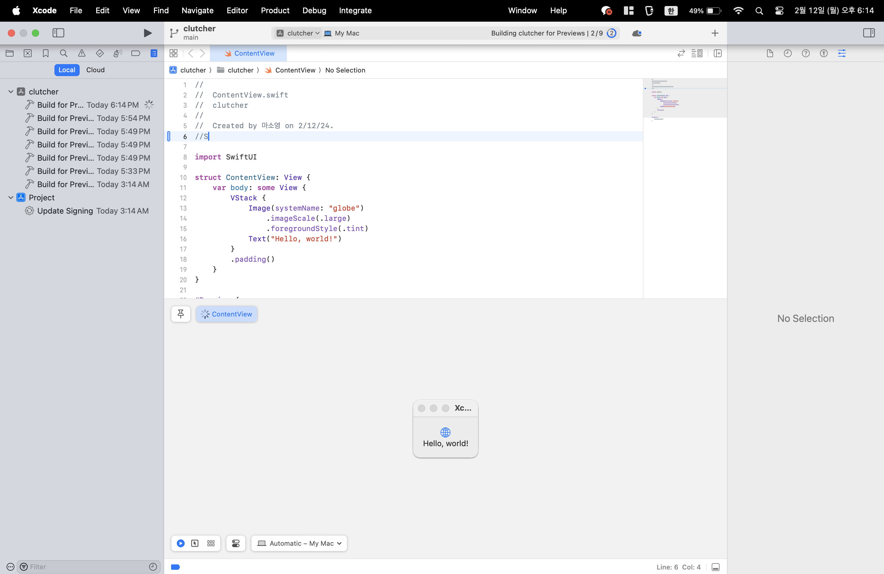Click the Filter field in navigator

click(x=88, y=566)
